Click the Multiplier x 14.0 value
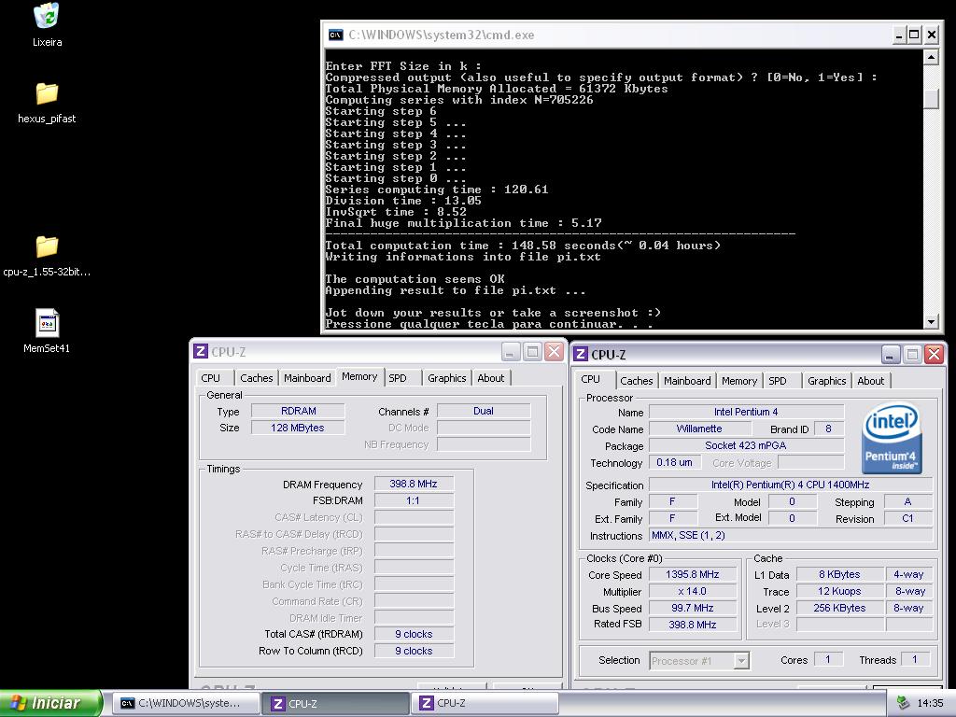This screenshot has height=717, width=956. (693, 591)
